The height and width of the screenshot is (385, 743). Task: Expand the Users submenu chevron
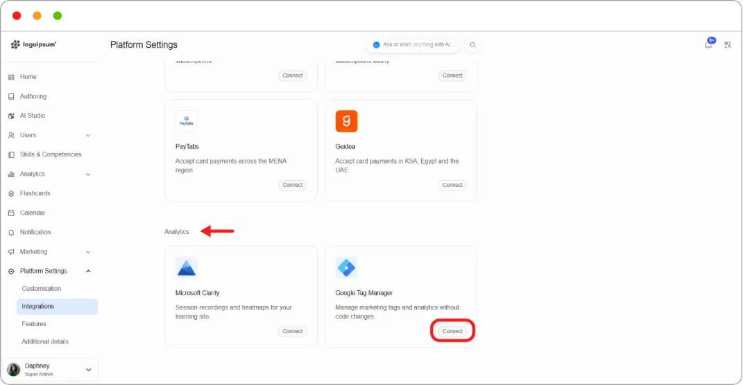88,135
